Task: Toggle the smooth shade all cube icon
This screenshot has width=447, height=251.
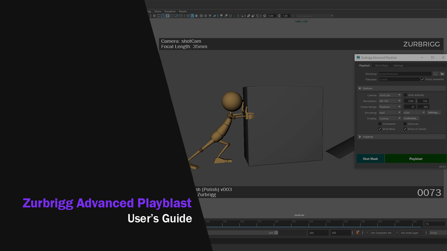Action: 192,16
